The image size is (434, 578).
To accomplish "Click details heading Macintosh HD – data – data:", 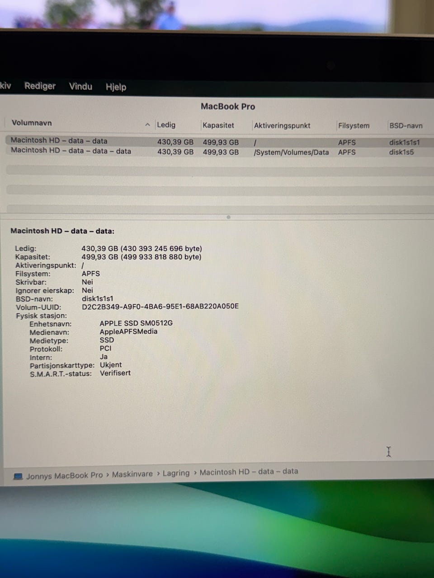I will pos(62,231).
